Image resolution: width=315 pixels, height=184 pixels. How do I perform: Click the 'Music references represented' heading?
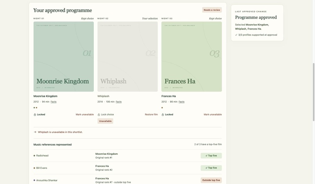(52, 145)
